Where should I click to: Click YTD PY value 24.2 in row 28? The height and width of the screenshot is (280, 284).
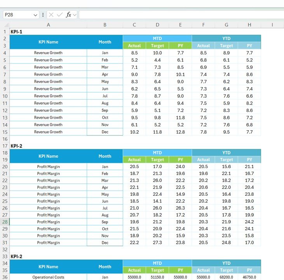249,222
